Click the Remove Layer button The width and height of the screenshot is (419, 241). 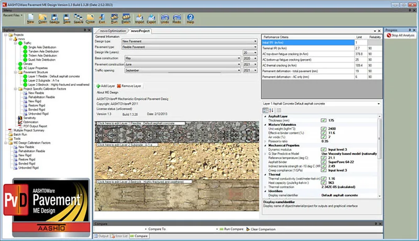(129, 86)
